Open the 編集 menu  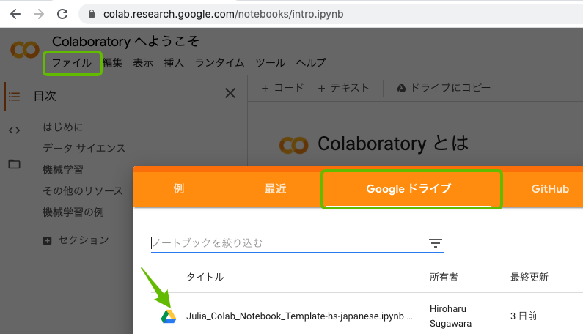tap(112, 63)
